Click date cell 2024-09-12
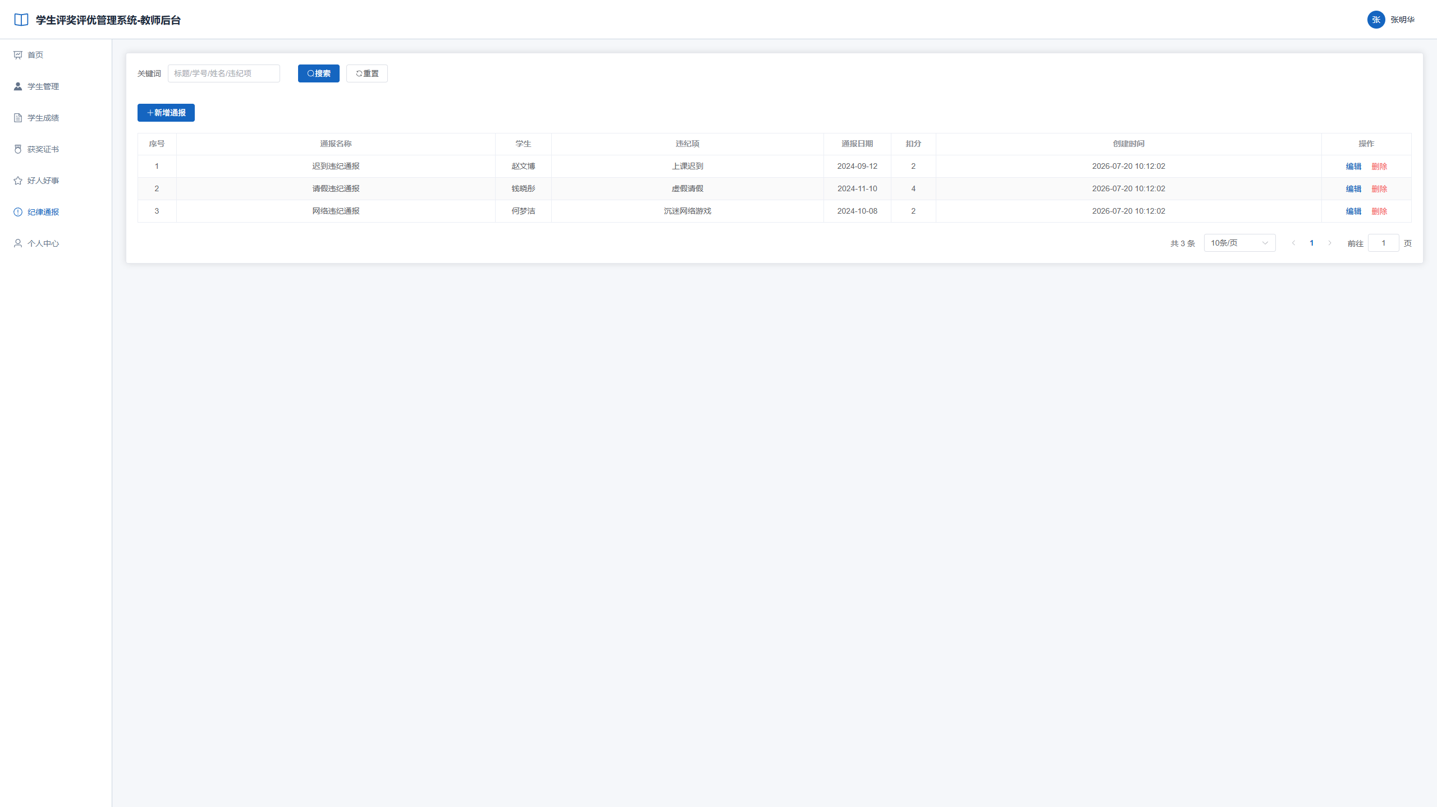Viewport: 1437px width, 807px height. pos(857,167)
